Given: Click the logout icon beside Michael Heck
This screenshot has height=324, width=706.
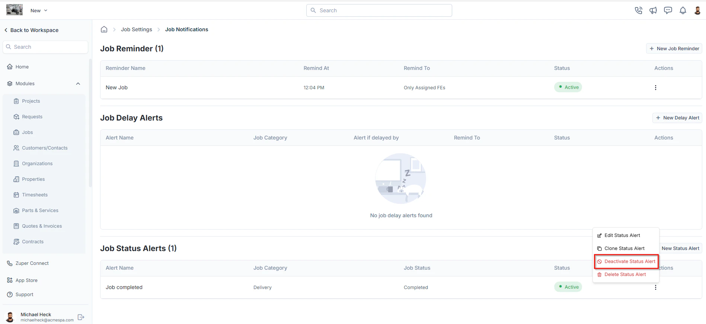Looking at the screenshot, I should pyautogui.click(x=81, y=317).
